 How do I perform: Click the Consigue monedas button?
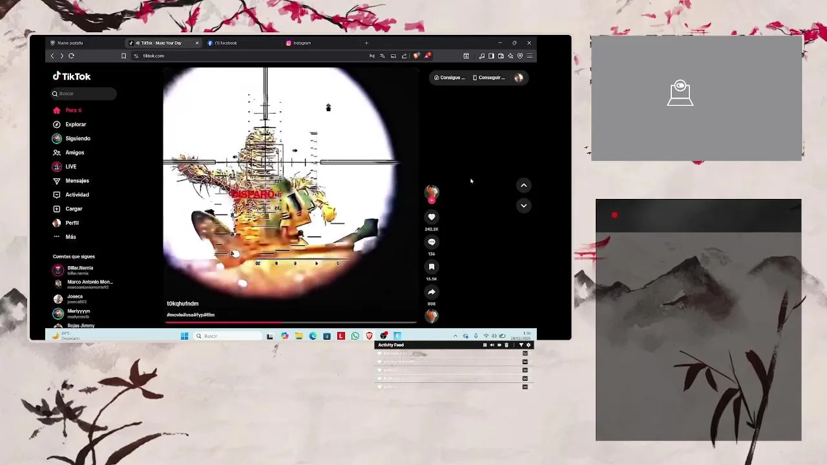pos(449,77)
